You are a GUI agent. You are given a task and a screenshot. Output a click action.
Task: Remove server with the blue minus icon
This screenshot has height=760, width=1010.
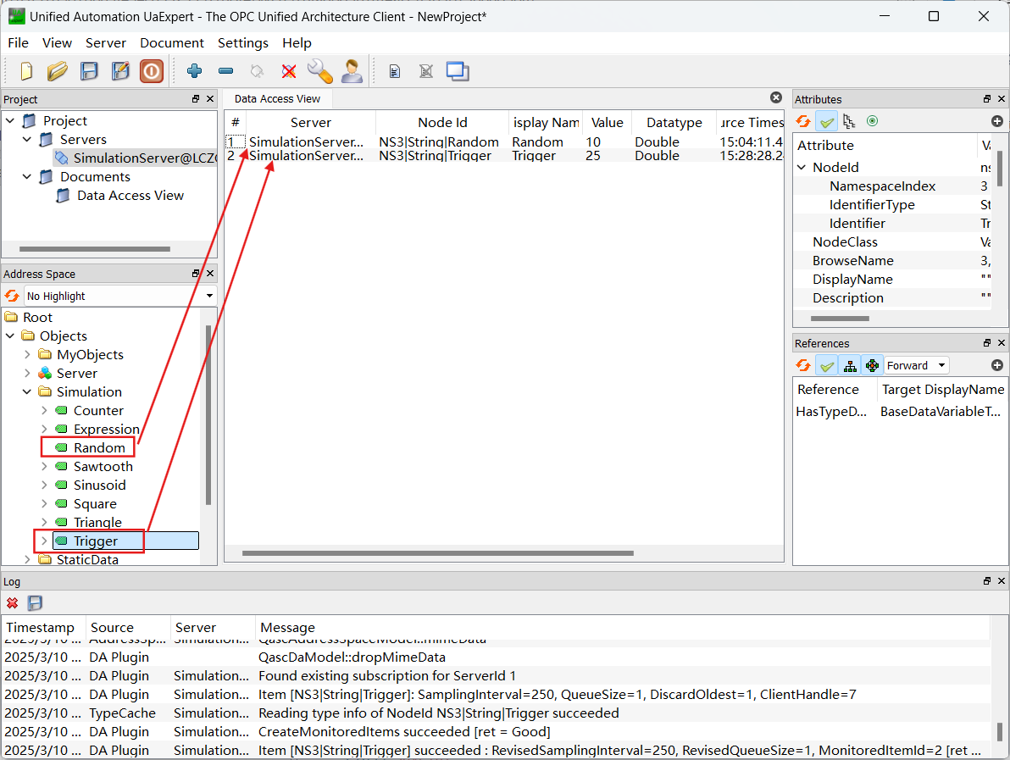pyautogui.click(x=225, y=71)
